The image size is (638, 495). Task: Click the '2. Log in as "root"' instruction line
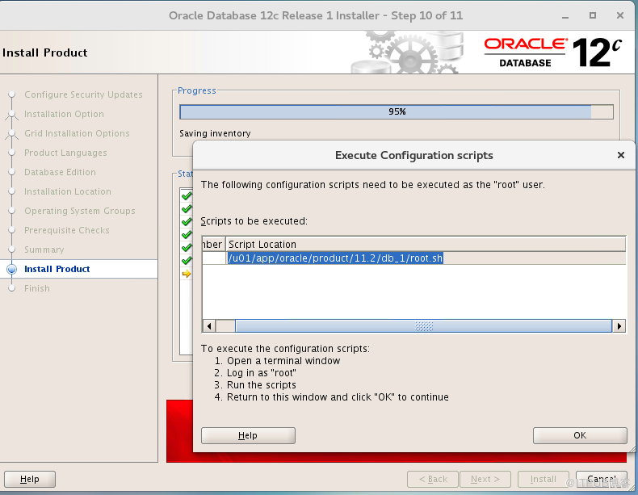[255, 373]
